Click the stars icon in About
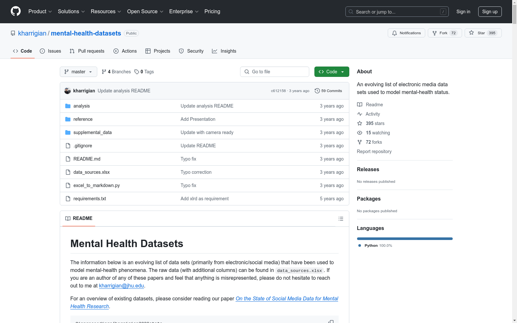This screenshot has height=323, width=517. (x=360, y=123)
